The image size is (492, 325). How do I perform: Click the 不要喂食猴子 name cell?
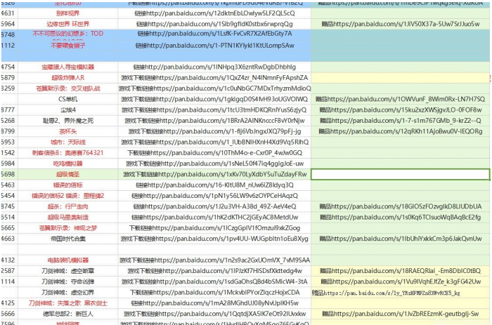(67, 45)
